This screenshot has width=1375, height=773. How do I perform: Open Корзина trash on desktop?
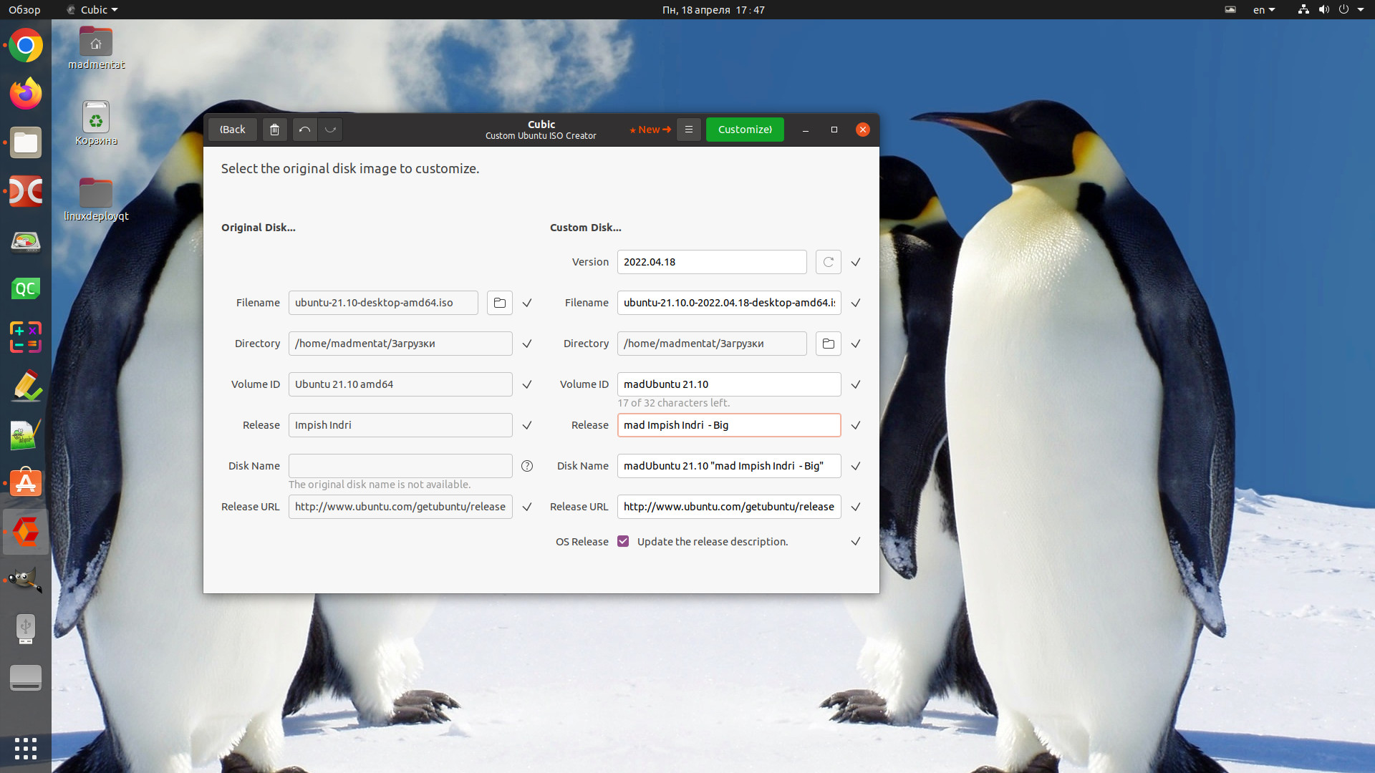(96, 123)
